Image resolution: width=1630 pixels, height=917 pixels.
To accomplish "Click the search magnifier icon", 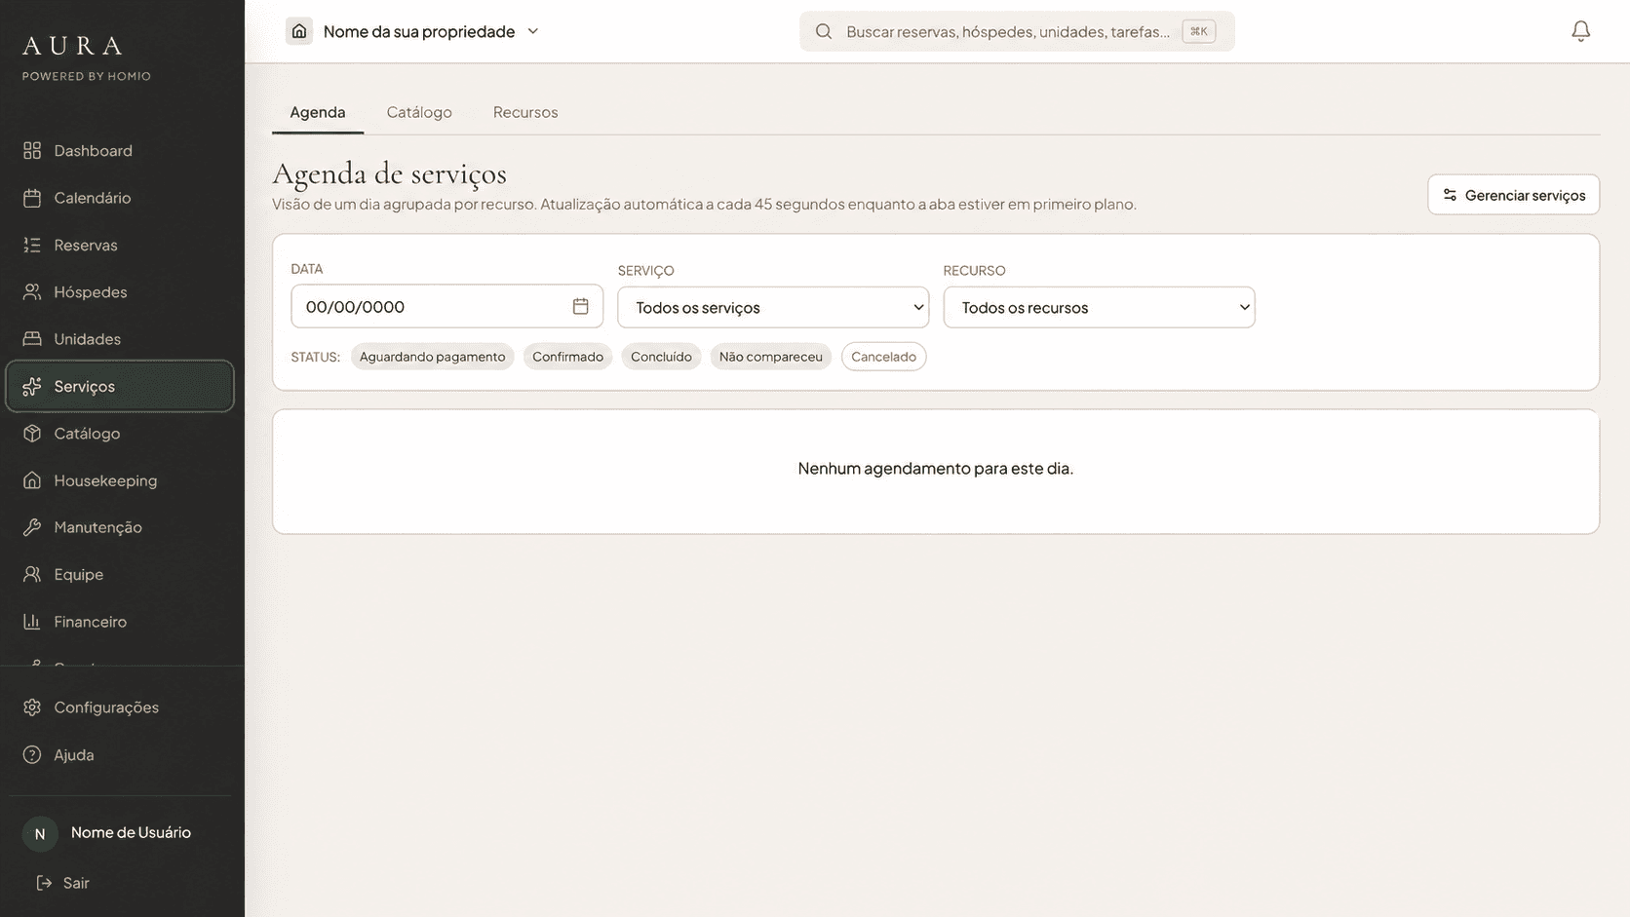I will pyautogui.click(x=824, y=31).
